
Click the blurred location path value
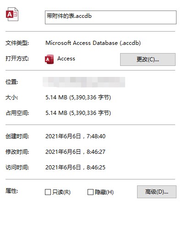tap(84, 82)
